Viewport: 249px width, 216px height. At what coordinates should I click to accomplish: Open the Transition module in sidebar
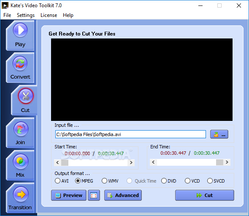click(20, 198)
